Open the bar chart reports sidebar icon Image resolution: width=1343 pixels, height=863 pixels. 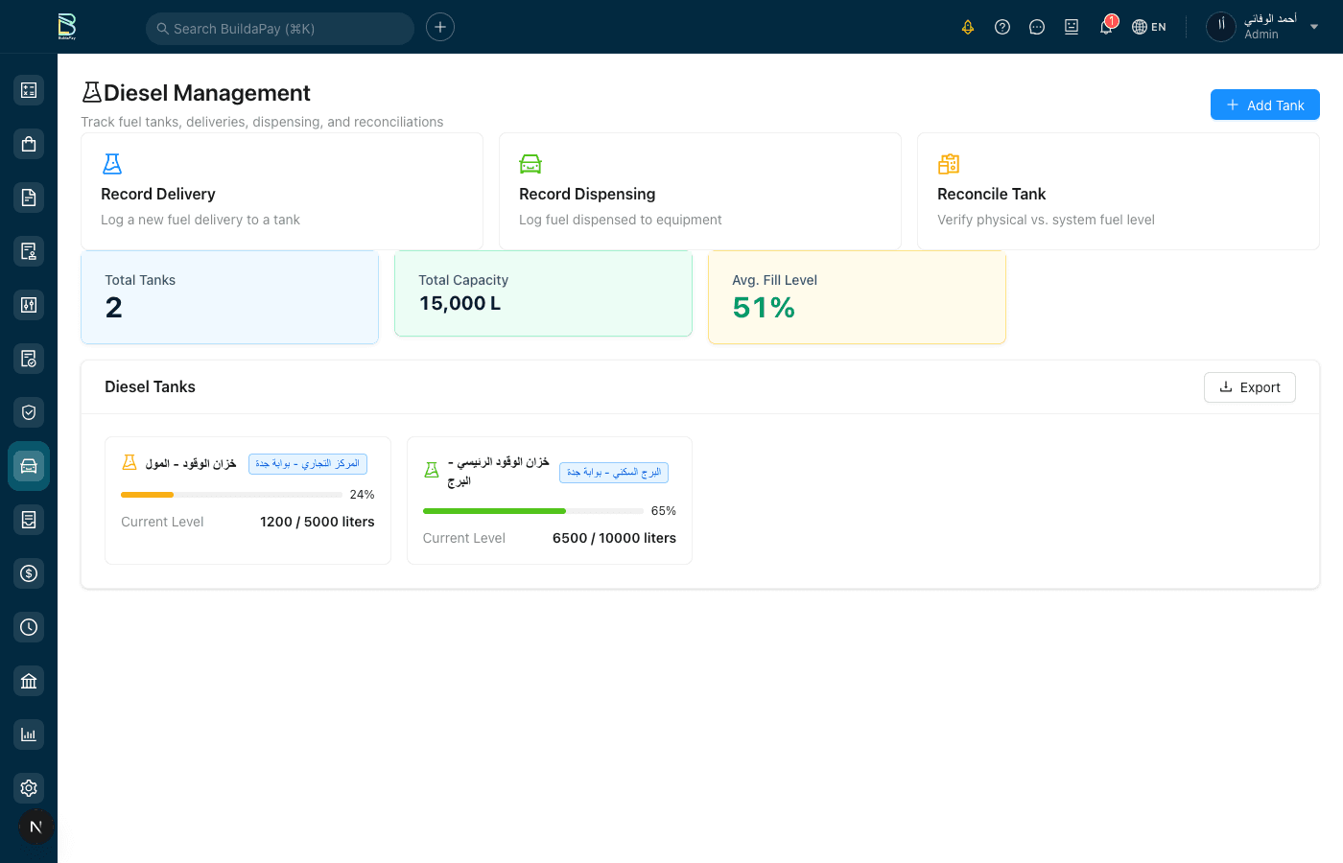[29, 735]
